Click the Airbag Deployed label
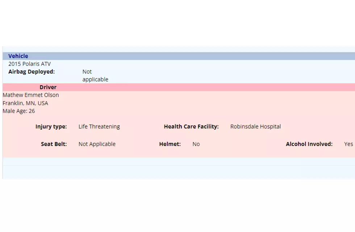 pos(32,72)
